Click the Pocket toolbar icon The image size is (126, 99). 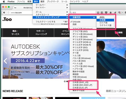(x=106, y=13)
